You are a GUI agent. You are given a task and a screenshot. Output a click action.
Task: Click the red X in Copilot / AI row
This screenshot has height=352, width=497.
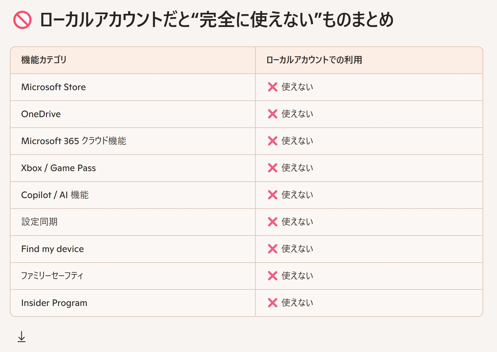click(273, 195)
